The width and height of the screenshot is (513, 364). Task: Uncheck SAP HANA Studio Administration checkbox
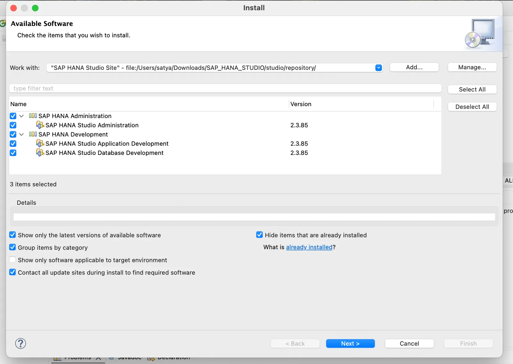click(13, 125)
